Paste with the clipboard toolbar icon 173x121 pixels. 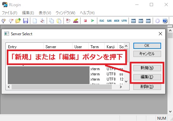59,21
